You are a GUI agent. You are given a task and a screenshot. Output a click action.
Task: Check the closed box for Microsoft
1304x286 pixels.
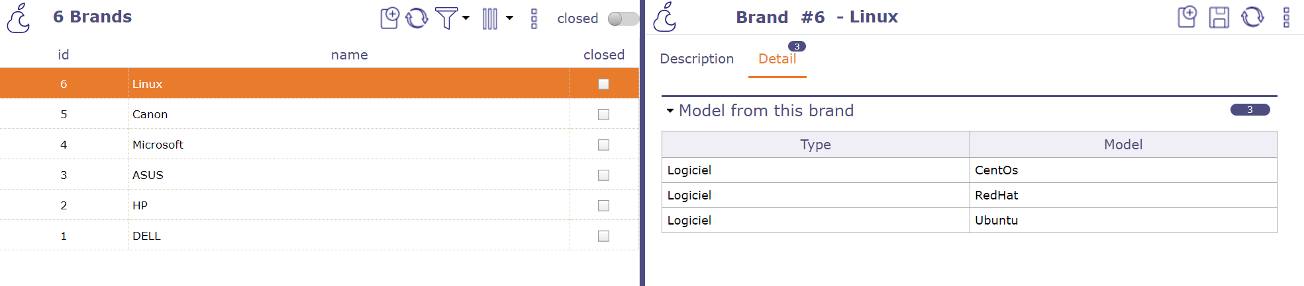pos(603,145)
